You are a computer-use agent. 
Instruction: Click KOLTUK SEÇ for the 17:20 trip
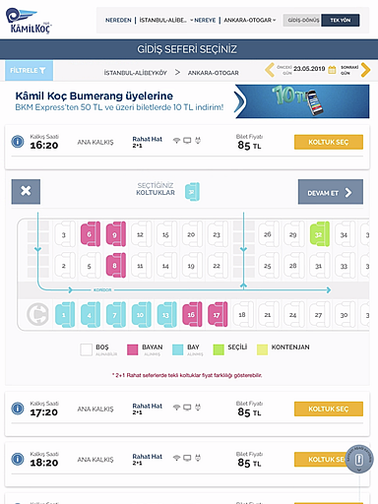pyautogui.click(x=329, y=409)
